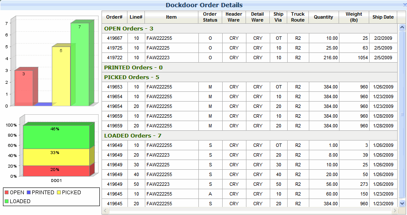This screenshot has height=215, width=407.
Task: Sort by the Ship Date column header
Action: pos(383,17)
